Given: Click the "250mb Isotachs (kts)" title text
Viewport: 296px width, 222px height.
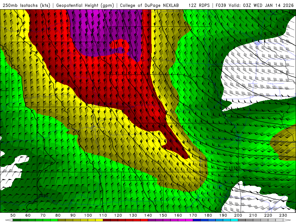Looking at the screenshot, I should point(26,5).
